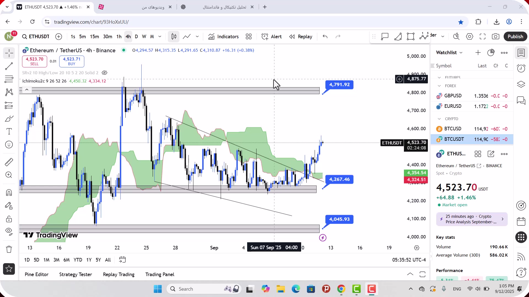
Task: Open the Indicators dialog
Action: point(223,37)
